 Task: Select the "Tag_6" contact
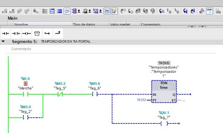(x=95, y=94)
